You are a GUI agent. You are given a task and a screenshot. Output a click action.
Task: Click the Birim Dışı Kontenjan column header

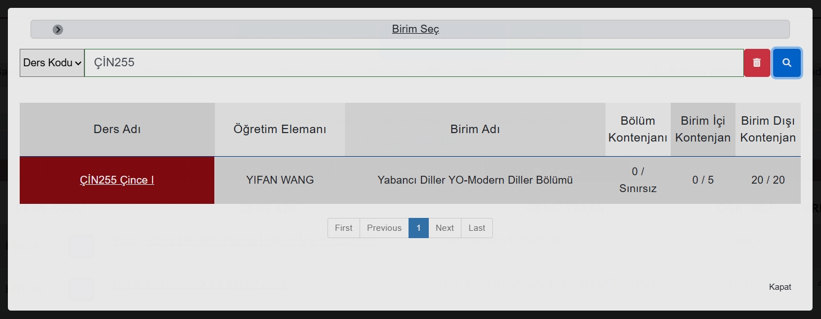coord(768,129)
